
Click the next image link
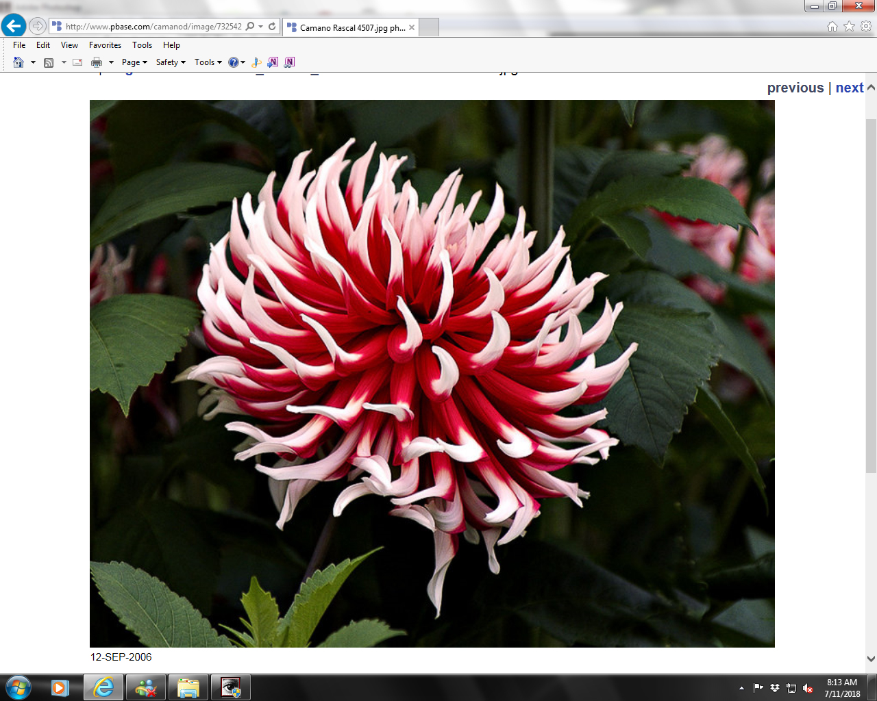(850, 88)
